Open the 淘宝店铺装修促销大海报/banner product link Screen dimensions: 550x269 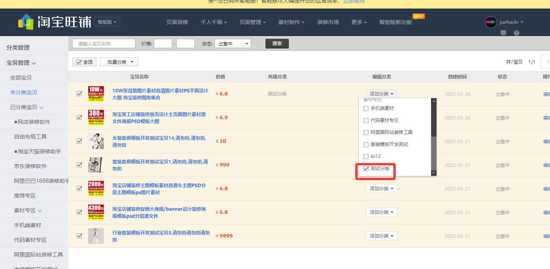tap(159, 212)
